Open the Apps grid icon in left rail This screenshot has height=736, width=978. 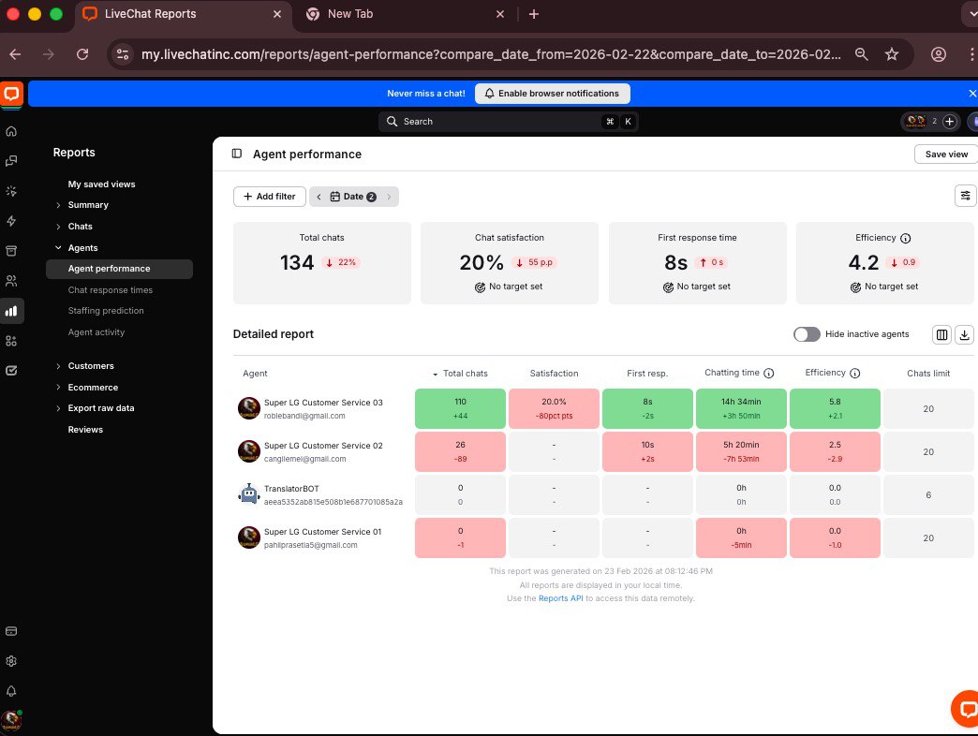[x=11, y=341]
